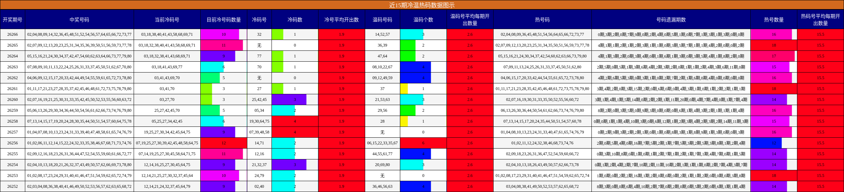Click current cold codes 25,27,42,45,70
The width and height of the screenshot is (844, 192).
point(167,110)
